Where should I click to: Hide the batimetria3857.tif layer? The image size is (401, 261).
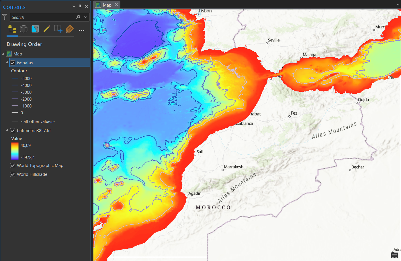click(13, 131)
